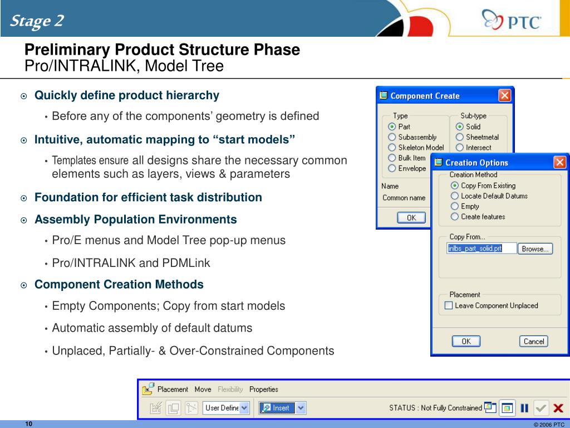Click the Stage 2 heading

click(x=37, y=21)
